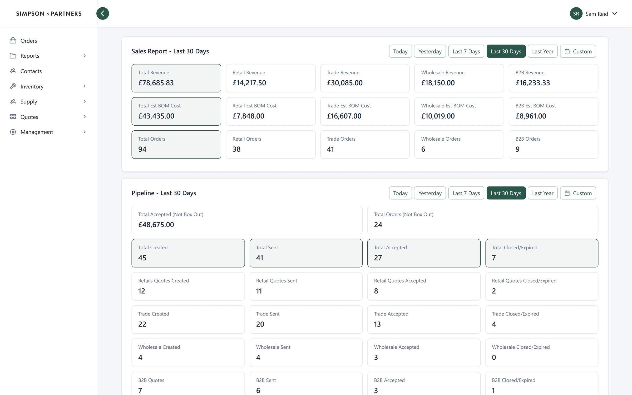This screenshot has height=395, width=632.
Task: Select Yesterday in Sales Report filters
Action: (430, 51)
